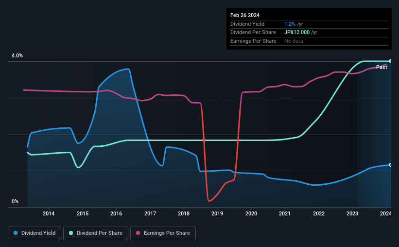Click the Dividend Per Share endpoint marker
399x247 pixels.
coord(391,61)
